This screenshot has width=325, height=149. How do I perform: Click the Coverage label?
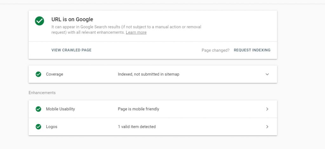tap(55, 74)
